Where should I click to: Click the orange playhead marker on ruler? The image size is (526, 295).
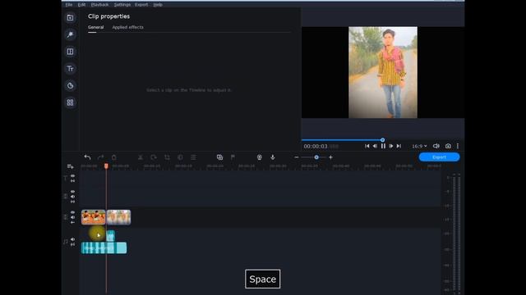click(106, 166)
